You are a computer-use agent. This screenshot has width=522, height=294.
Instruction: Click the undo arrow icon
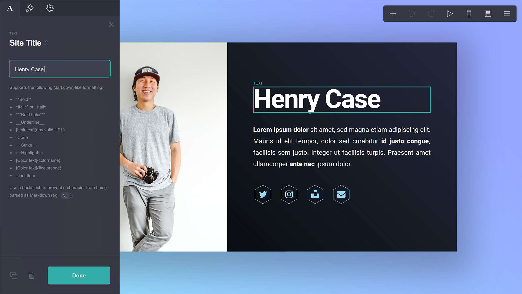(x=412, y=13)
